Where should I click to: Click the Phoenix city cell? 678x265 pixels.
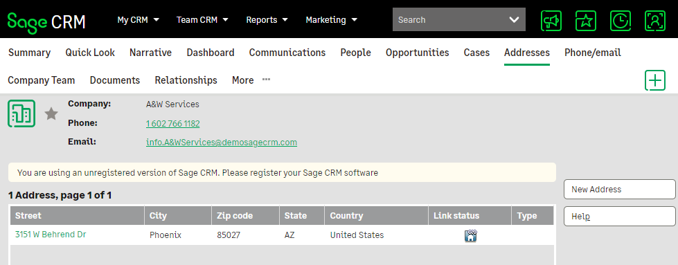point(166,235)
